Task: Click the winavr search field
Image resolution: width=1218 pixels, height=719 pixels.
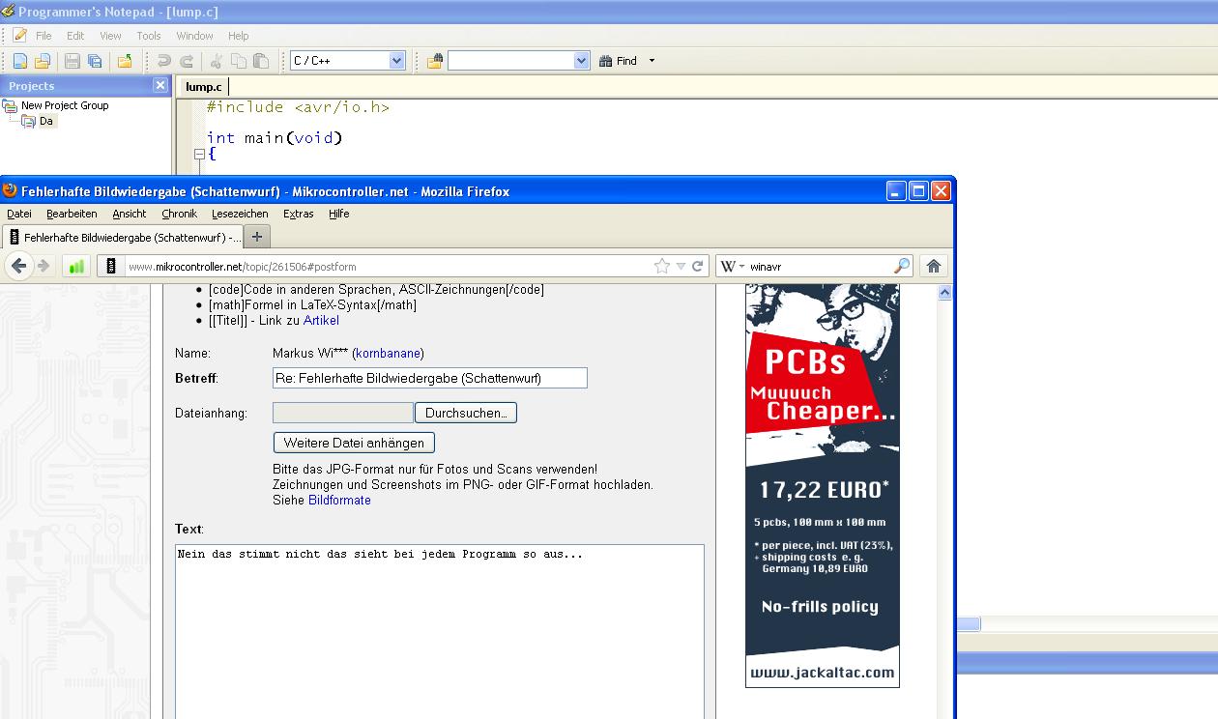Action: point(818,266)
